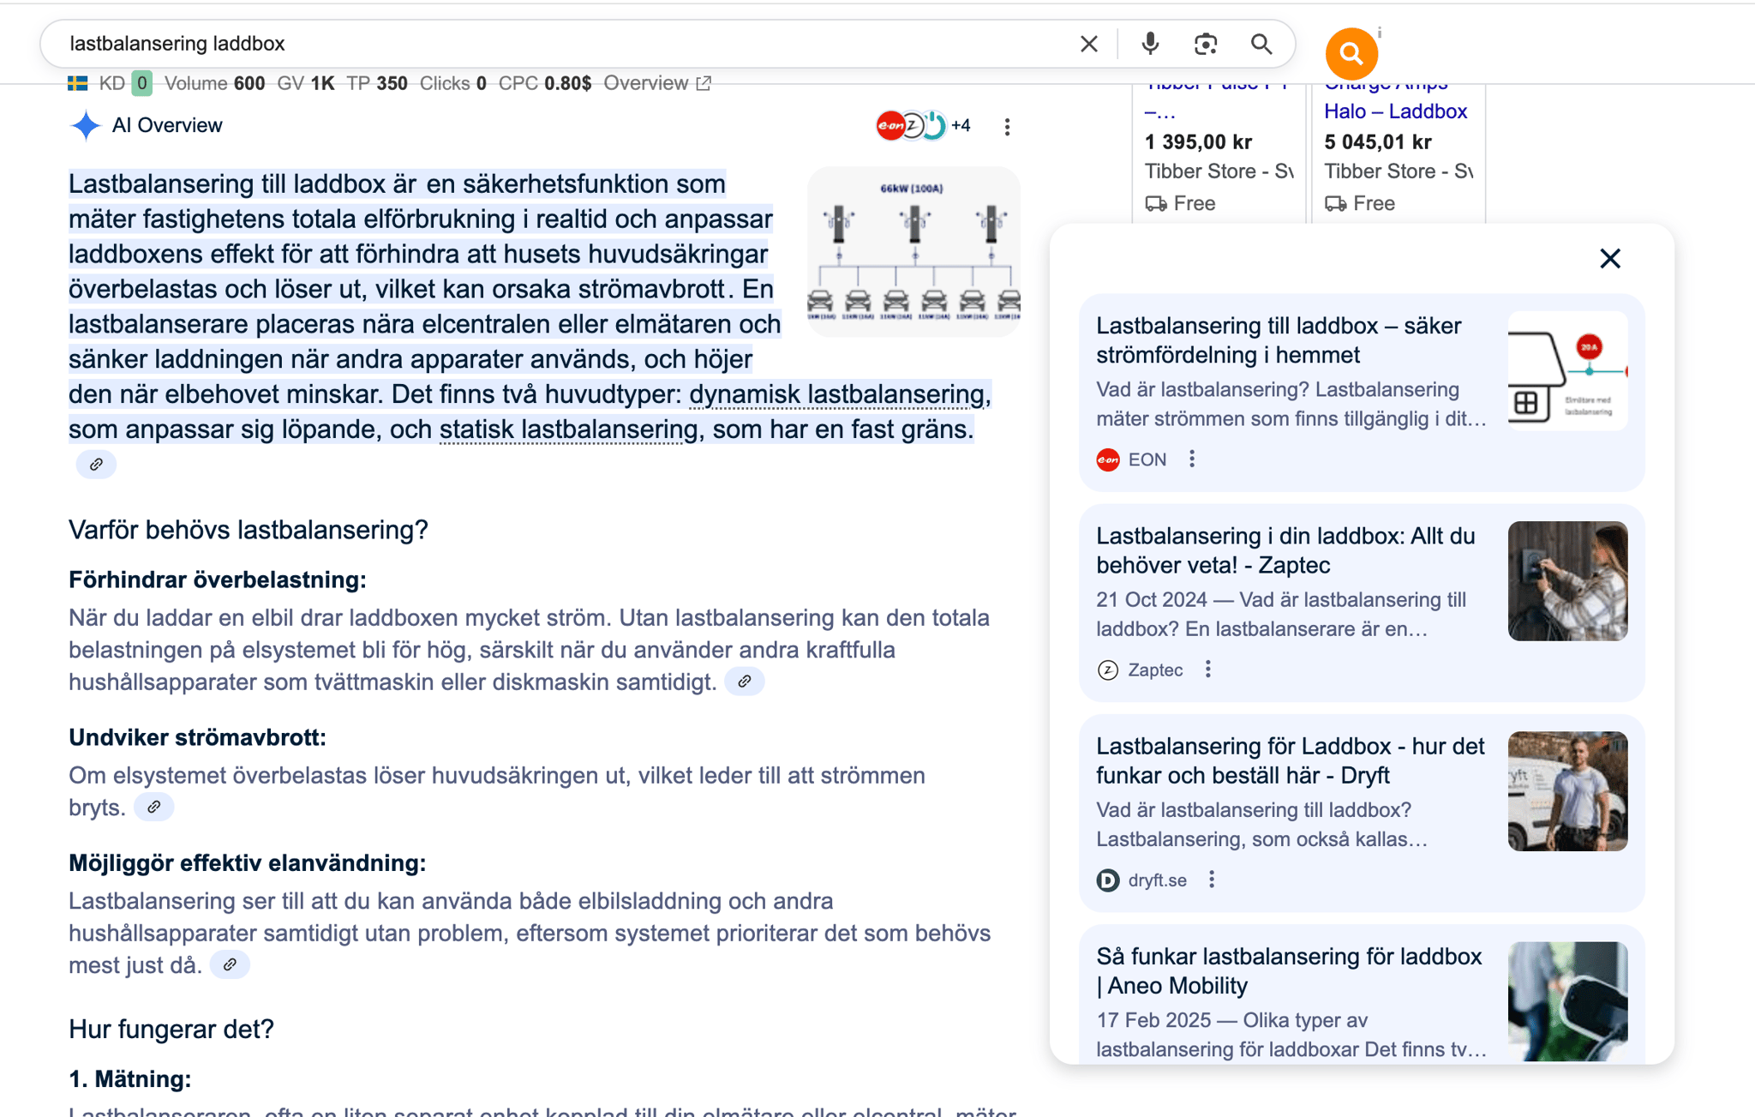The image size is (1755, 1117).
Task: Click the AI Overview sparkle icon
Action: 86,125
